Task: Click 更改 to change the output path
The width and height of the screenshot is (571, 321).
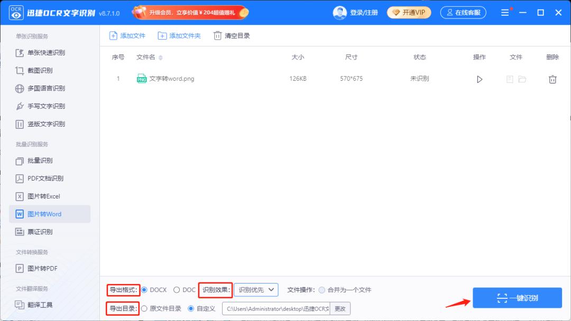Action: [x=339, y=308]
